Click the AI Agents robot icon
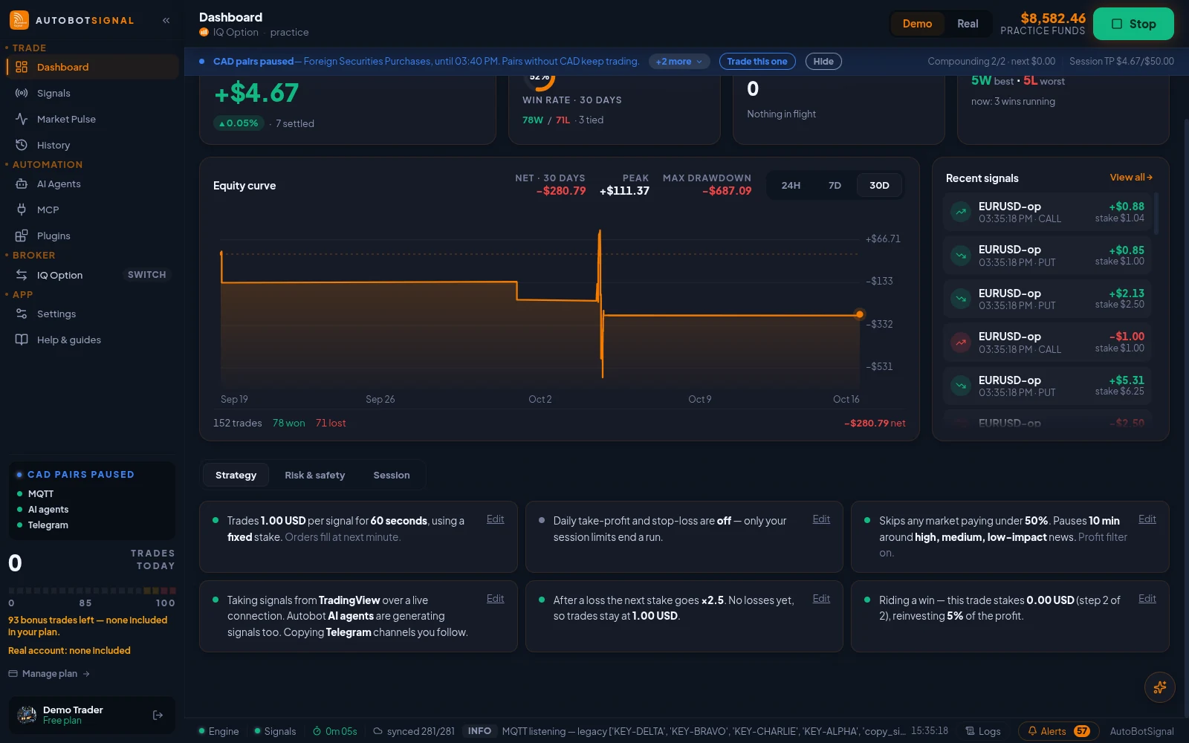 22,184
